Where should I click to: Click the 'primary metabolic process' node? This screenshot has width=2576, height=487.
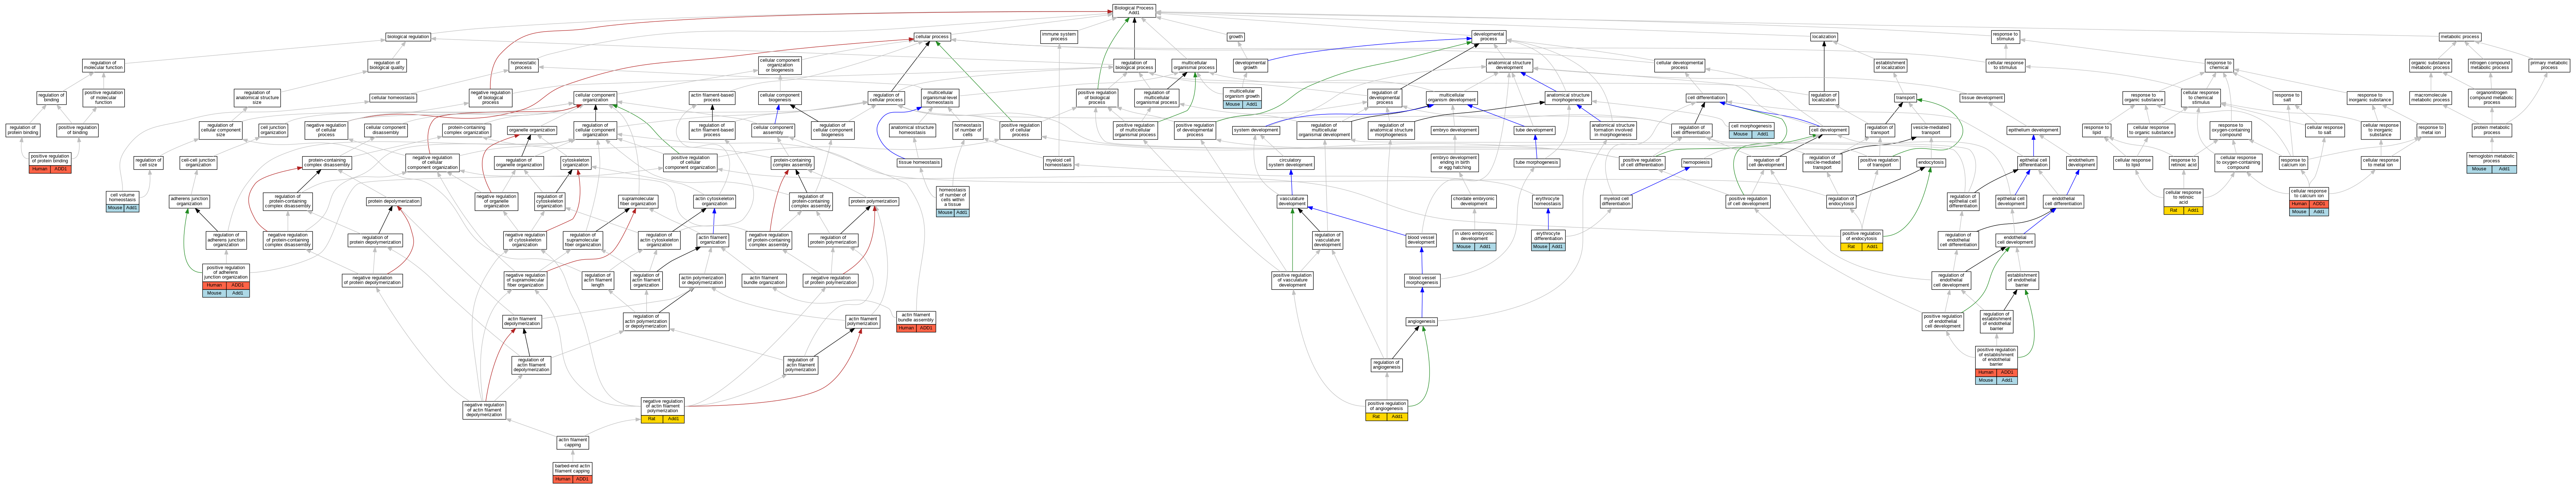pyautogui.click(x=2549, y=65)
